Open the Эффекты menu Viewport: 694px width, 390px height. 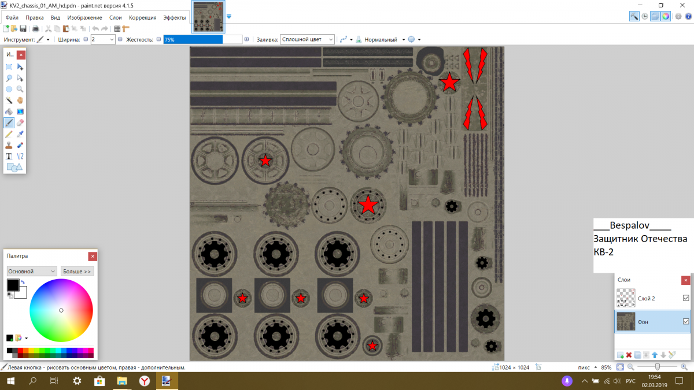click(175, 17)
